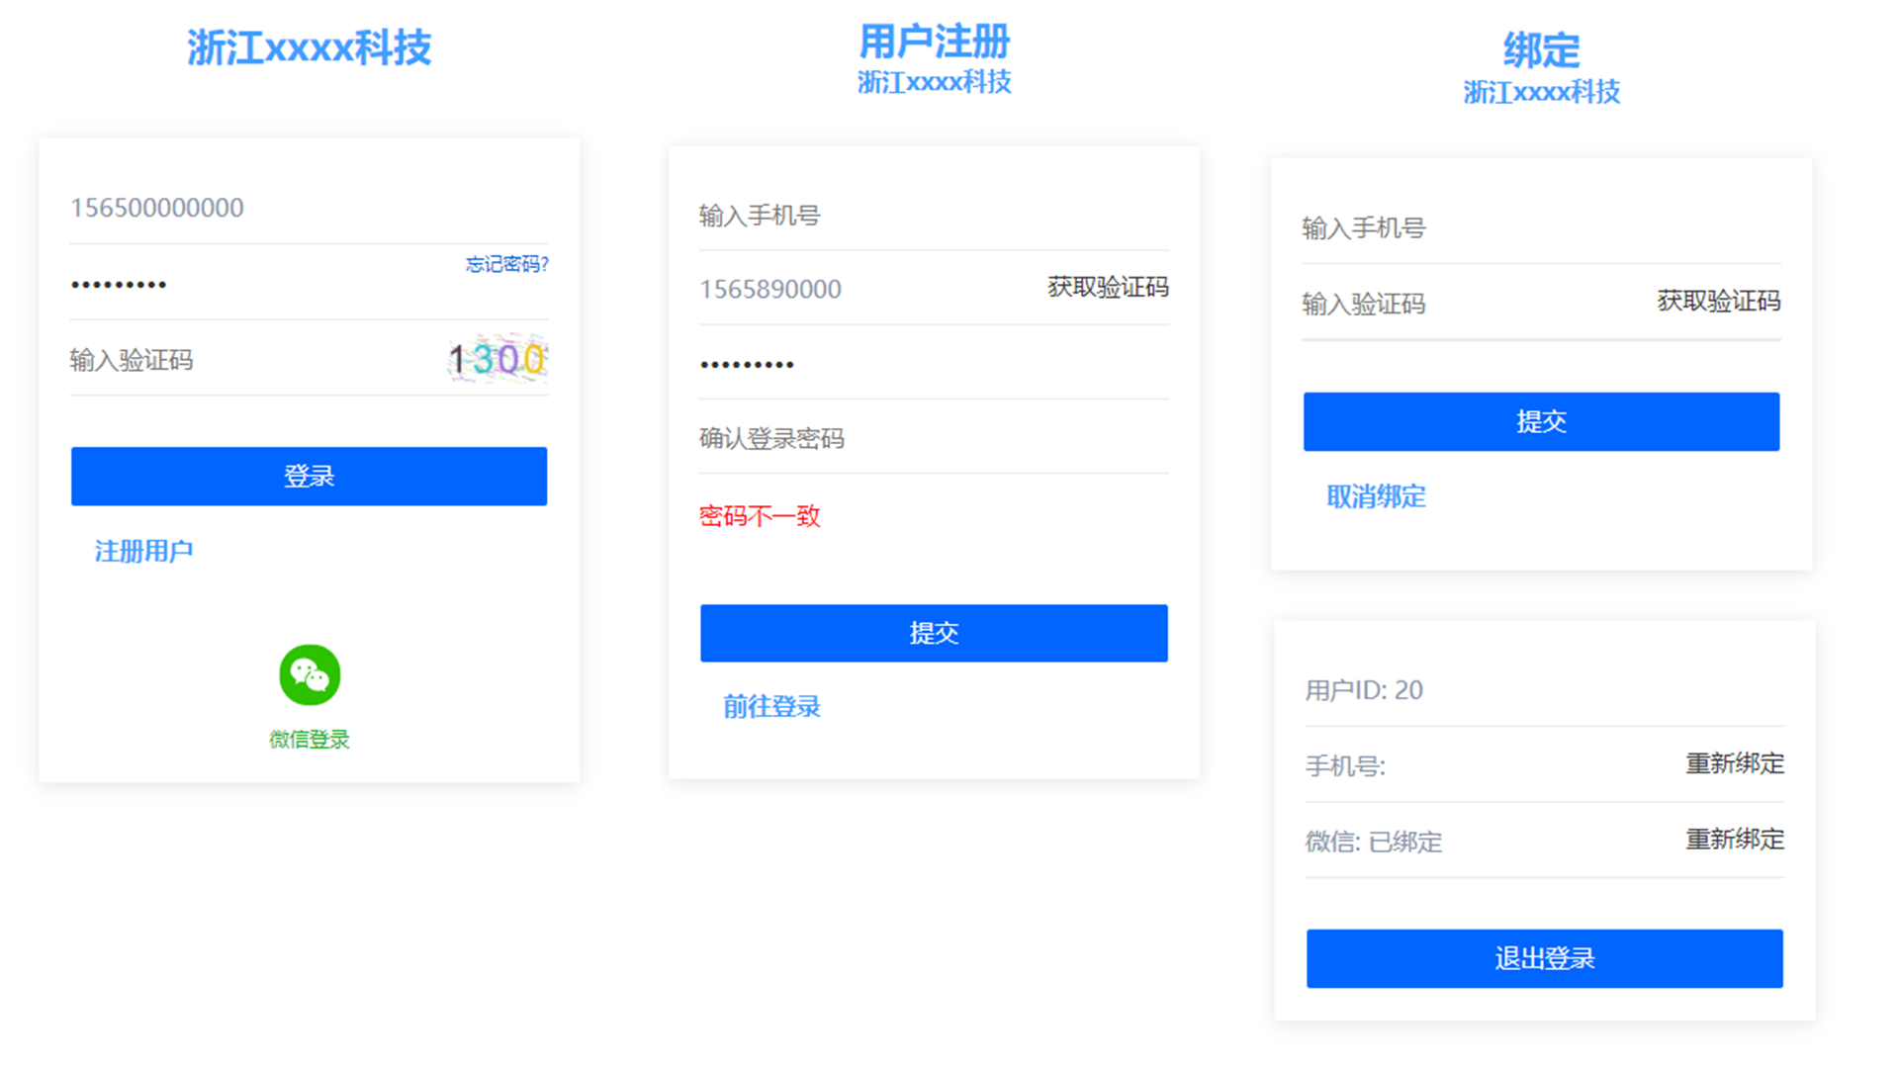Viewport: 1899px width, 1068px height.
Task: Open the 忘记密码? link
Action: pos(506,264)
